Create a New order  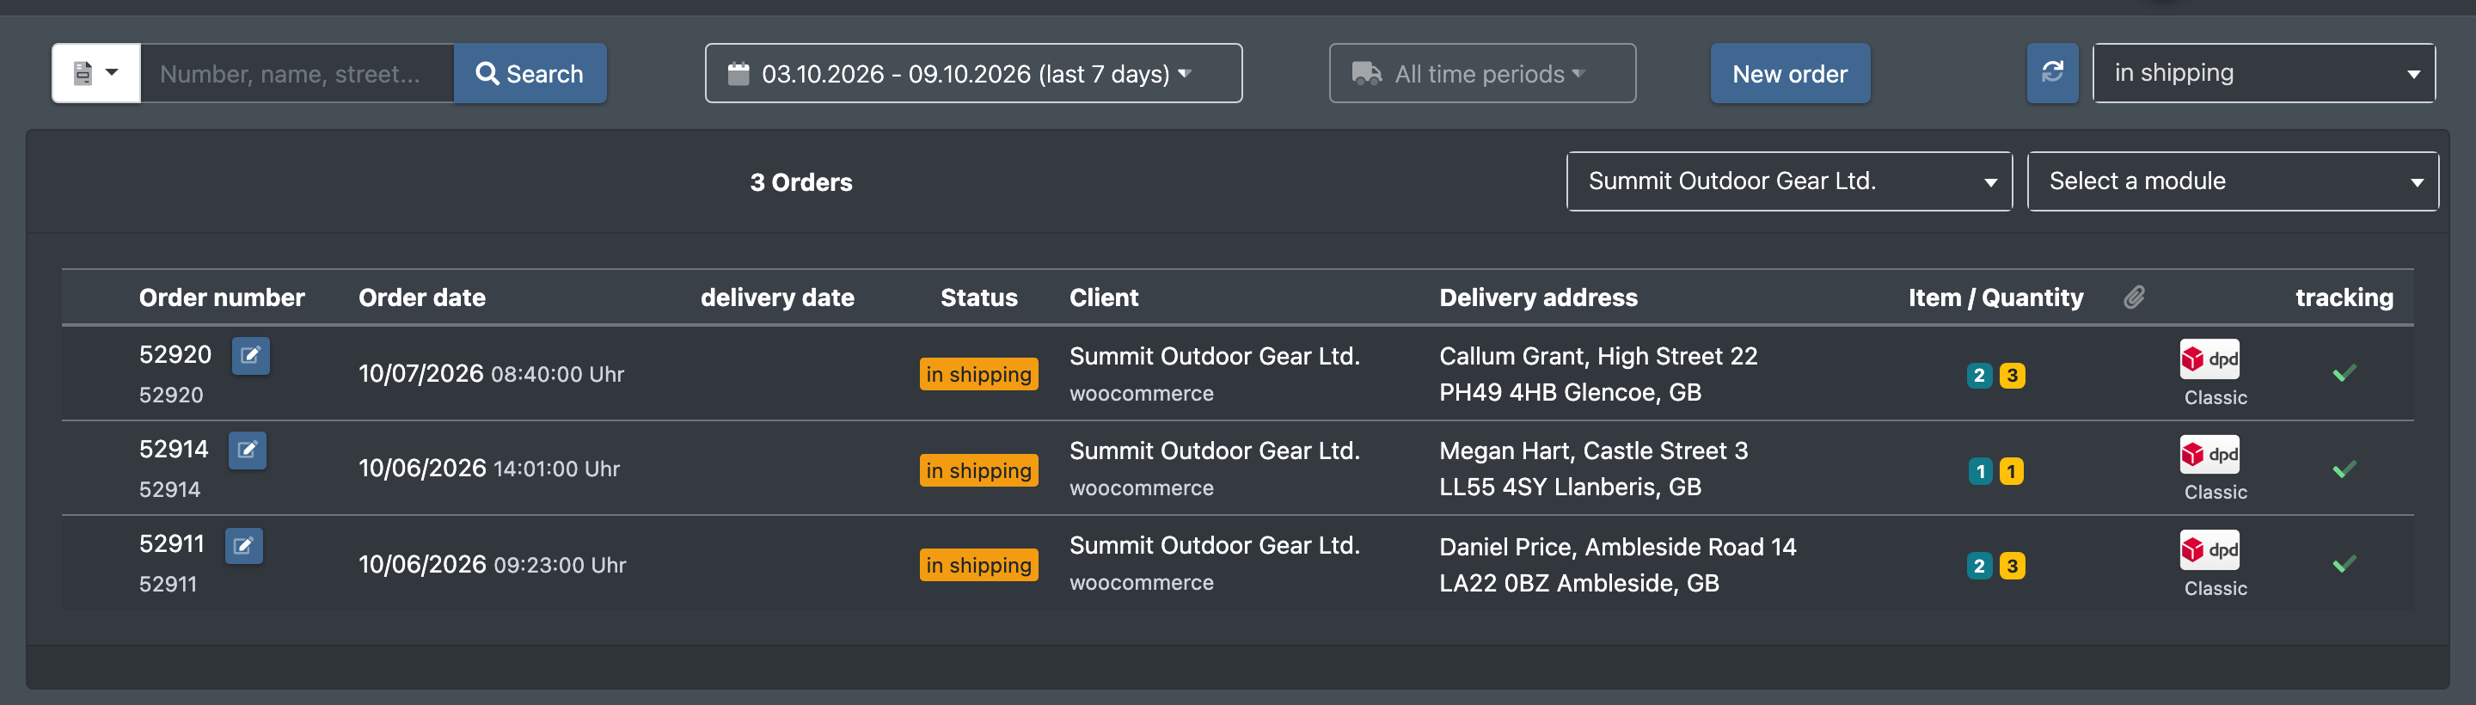1790,73
